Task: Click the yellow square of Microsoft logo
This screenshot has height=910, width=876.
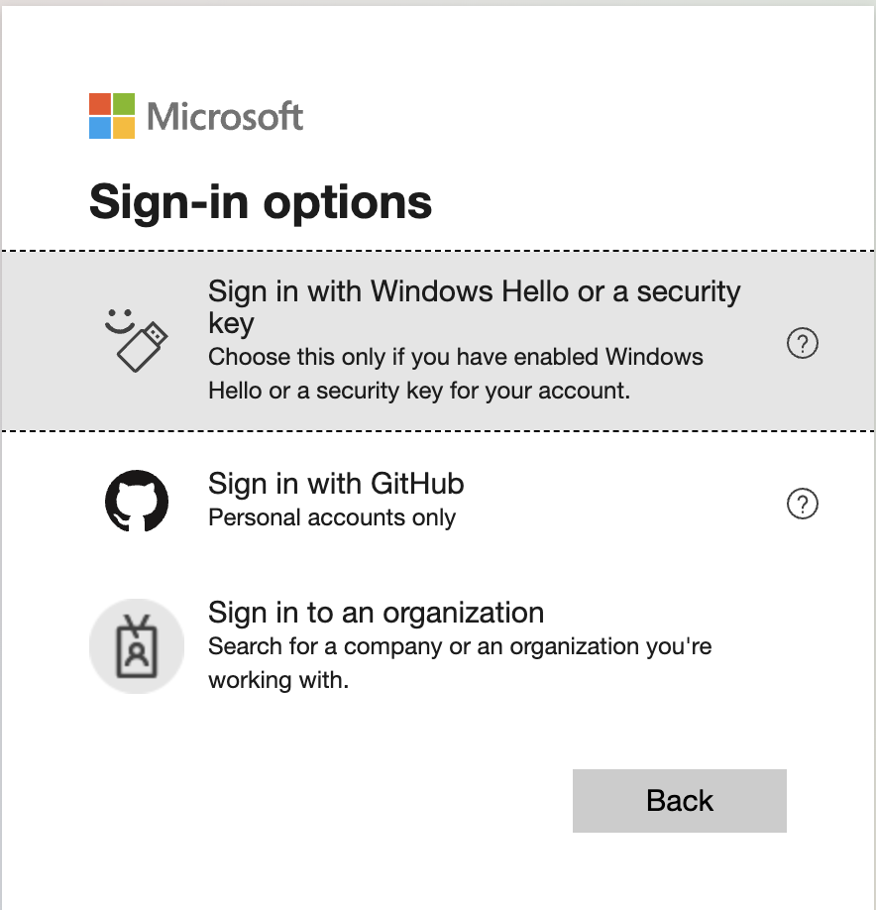Action: [x=124, y=128]
